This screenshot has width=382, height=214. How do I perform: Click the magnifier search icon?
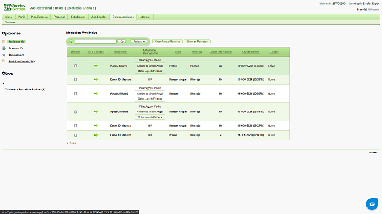(70, 41)
